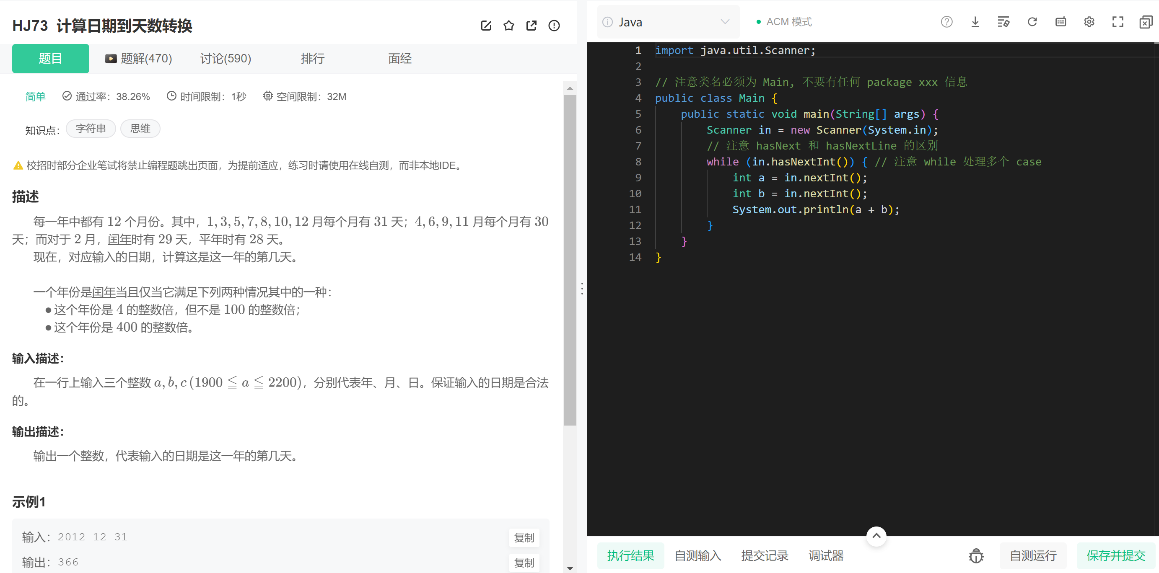Click the scrollbar down arrow in the problem panel

[570, 568]
